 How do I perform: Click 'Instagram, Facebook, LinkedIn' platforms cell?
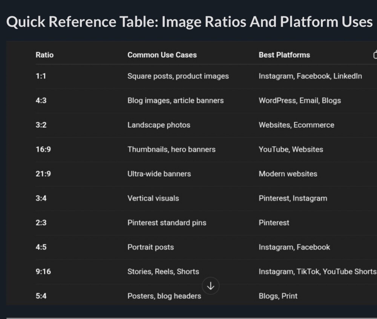310,76
